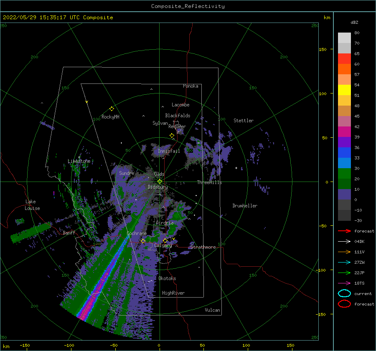
Task: Click the 2022/05/29 15:35:17 UTC timestamp
Action: [x=35, y=18]
